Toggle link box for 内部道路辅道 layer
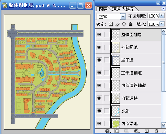Image resolution: width=166 pixels, height=134 pixels. pyautogui.click(x=107, y=85)
